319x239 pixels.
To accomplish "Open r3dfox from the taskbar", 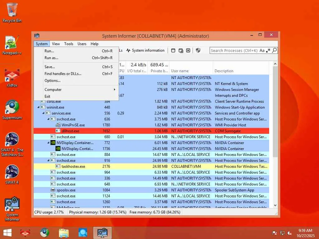I will tap(25, 233).
